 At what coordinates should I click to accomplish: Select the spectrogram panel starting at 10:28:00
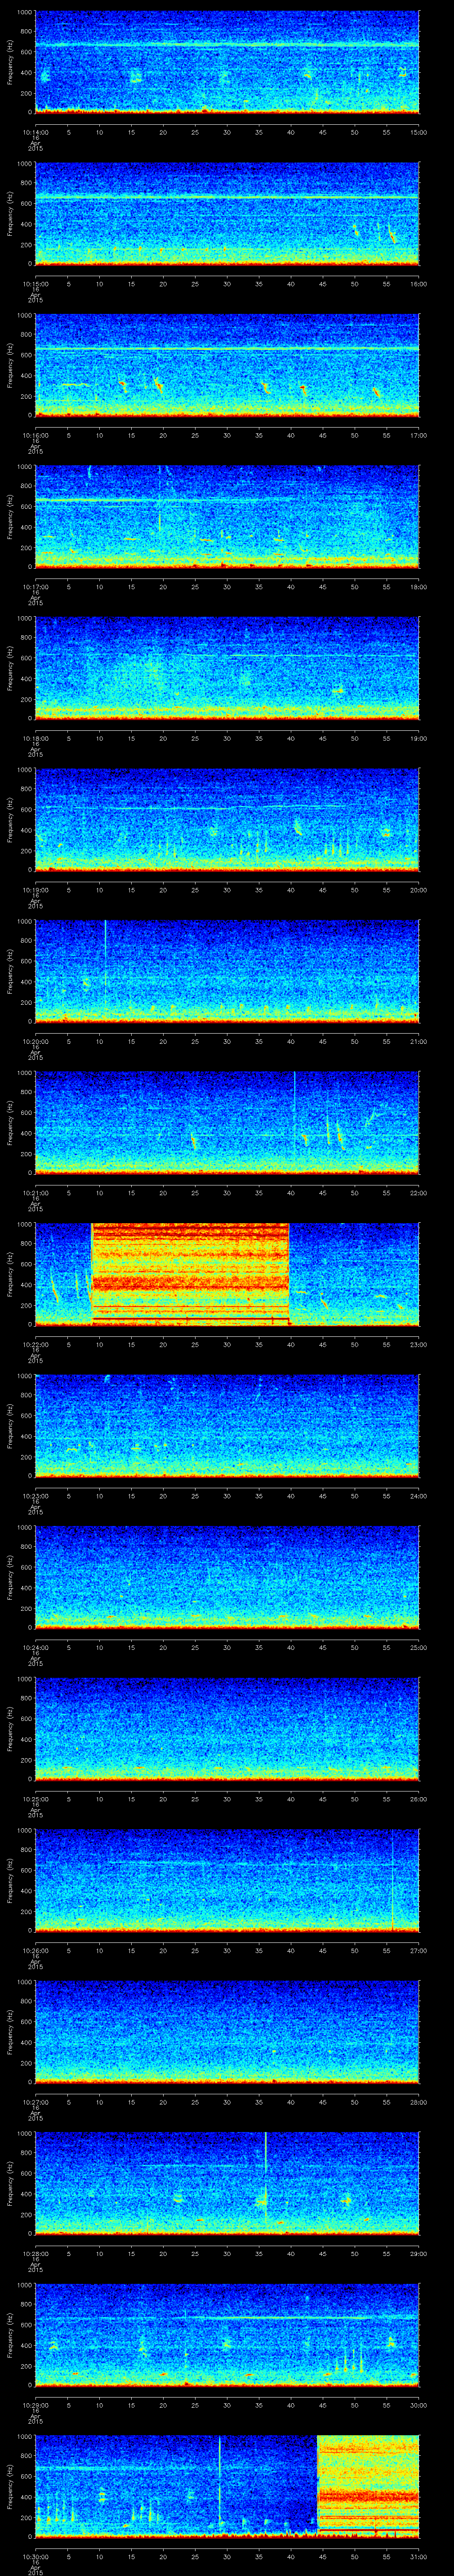click(x=227, y=2183)
